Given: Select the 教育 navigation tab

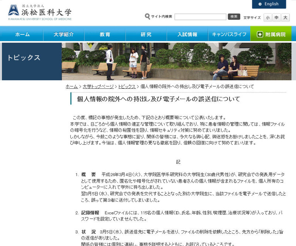Looking at the screenshot, I should [x=105, y=34].
